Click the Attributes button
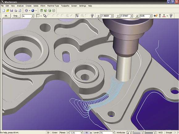179x134 pixels. point(121,133)
